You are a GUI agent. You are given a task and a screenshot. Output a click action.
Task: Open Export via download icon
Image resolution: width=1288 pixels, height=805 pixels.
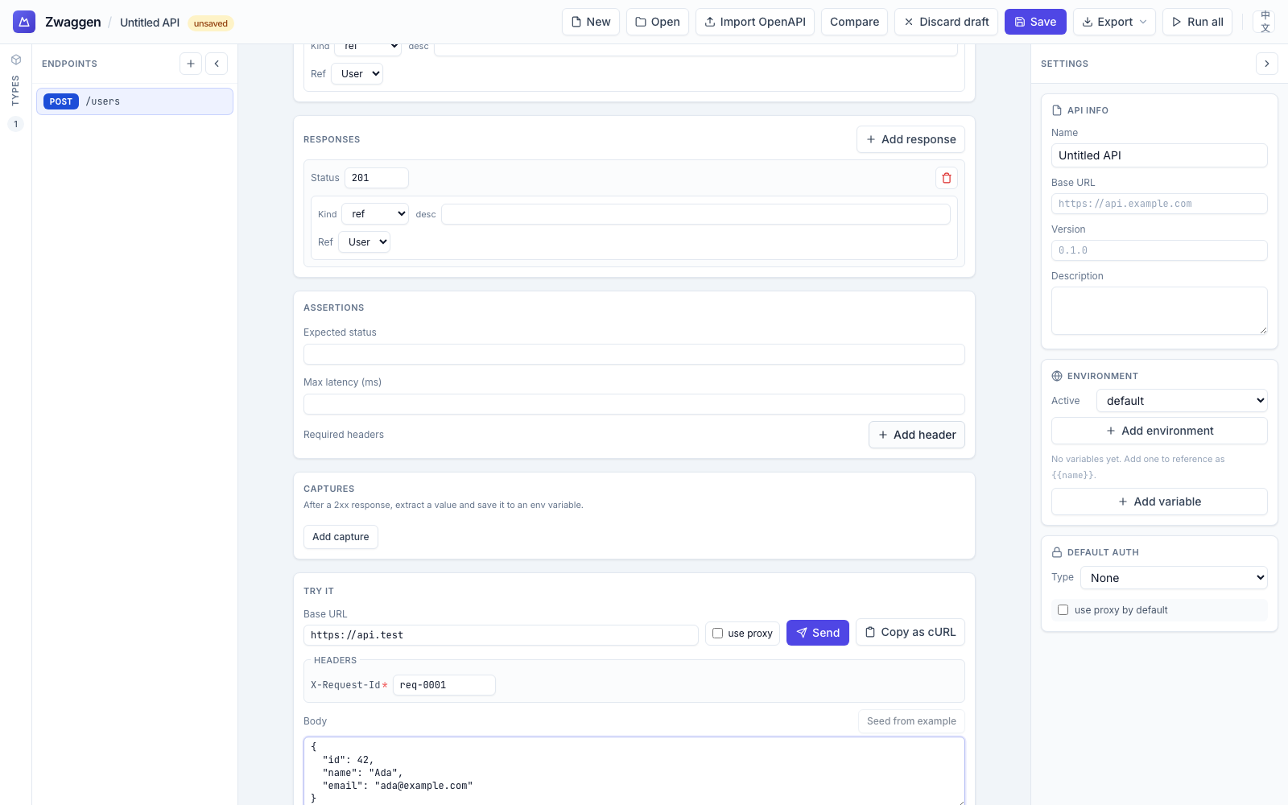click(x=1114, y=22)
